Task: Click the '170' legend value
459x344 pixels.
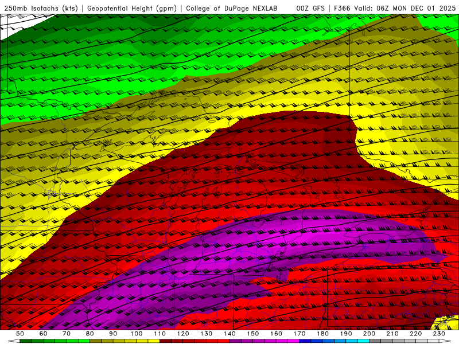Action: [299, 334]
